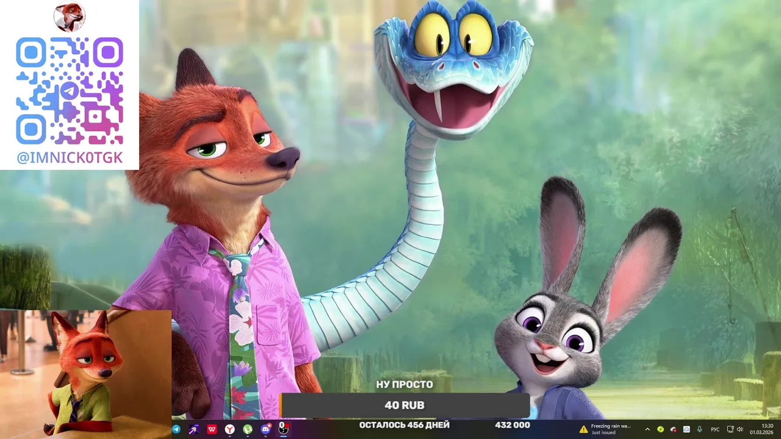Open uTorrent from the taskbar
Screen dimensions: 781x439
pyautogui.click(x=248, y=429)
